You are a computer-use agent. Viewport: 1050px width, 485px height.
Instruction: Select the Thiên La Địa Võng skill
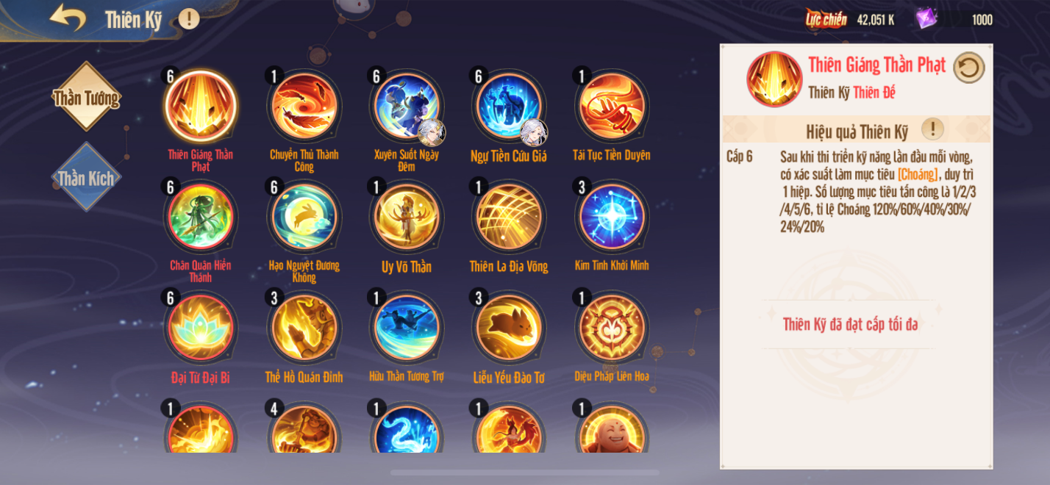[x=509, y=217]
